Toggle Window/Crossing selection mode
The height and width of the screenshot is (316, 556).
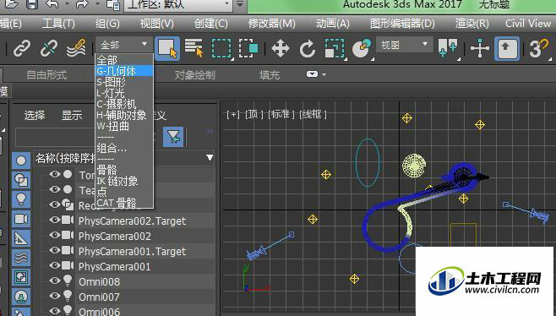point(248,48)
